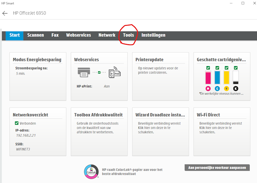This screenshot has width=257, height=183.
Task: Click the HP ePrint 'Aan' status
Action: (107, 86)
